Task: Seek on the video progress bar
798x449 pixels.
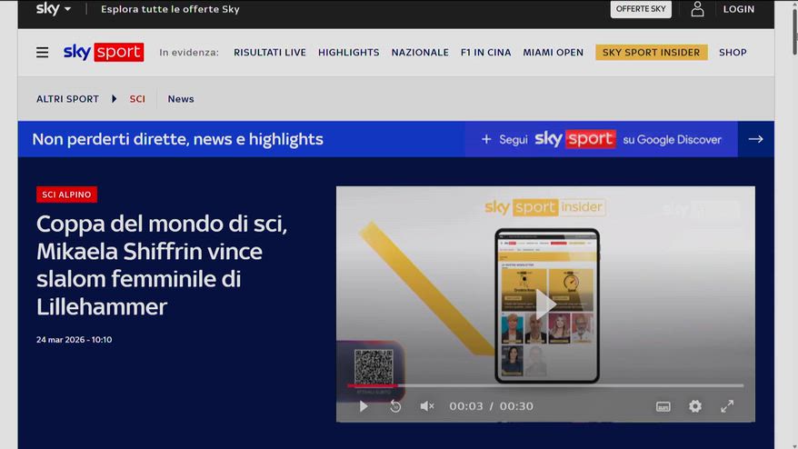Action: pyautogui.click(x=545, y=385)
